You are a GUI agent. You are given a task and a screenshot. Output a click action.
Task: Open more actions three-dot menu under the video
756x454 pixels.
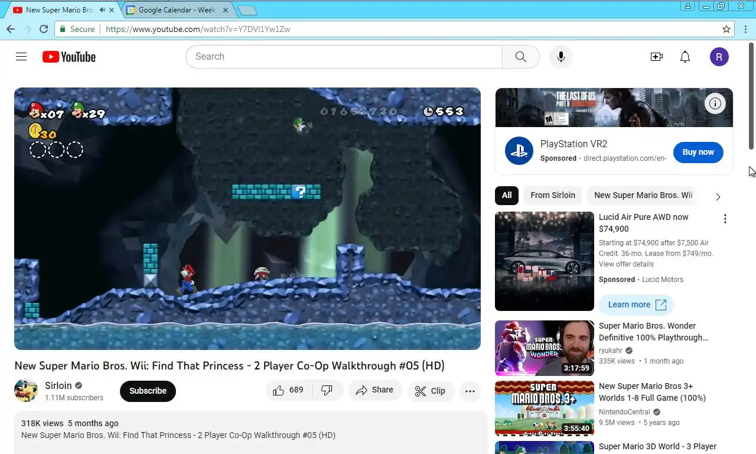[x=470, y=391]
